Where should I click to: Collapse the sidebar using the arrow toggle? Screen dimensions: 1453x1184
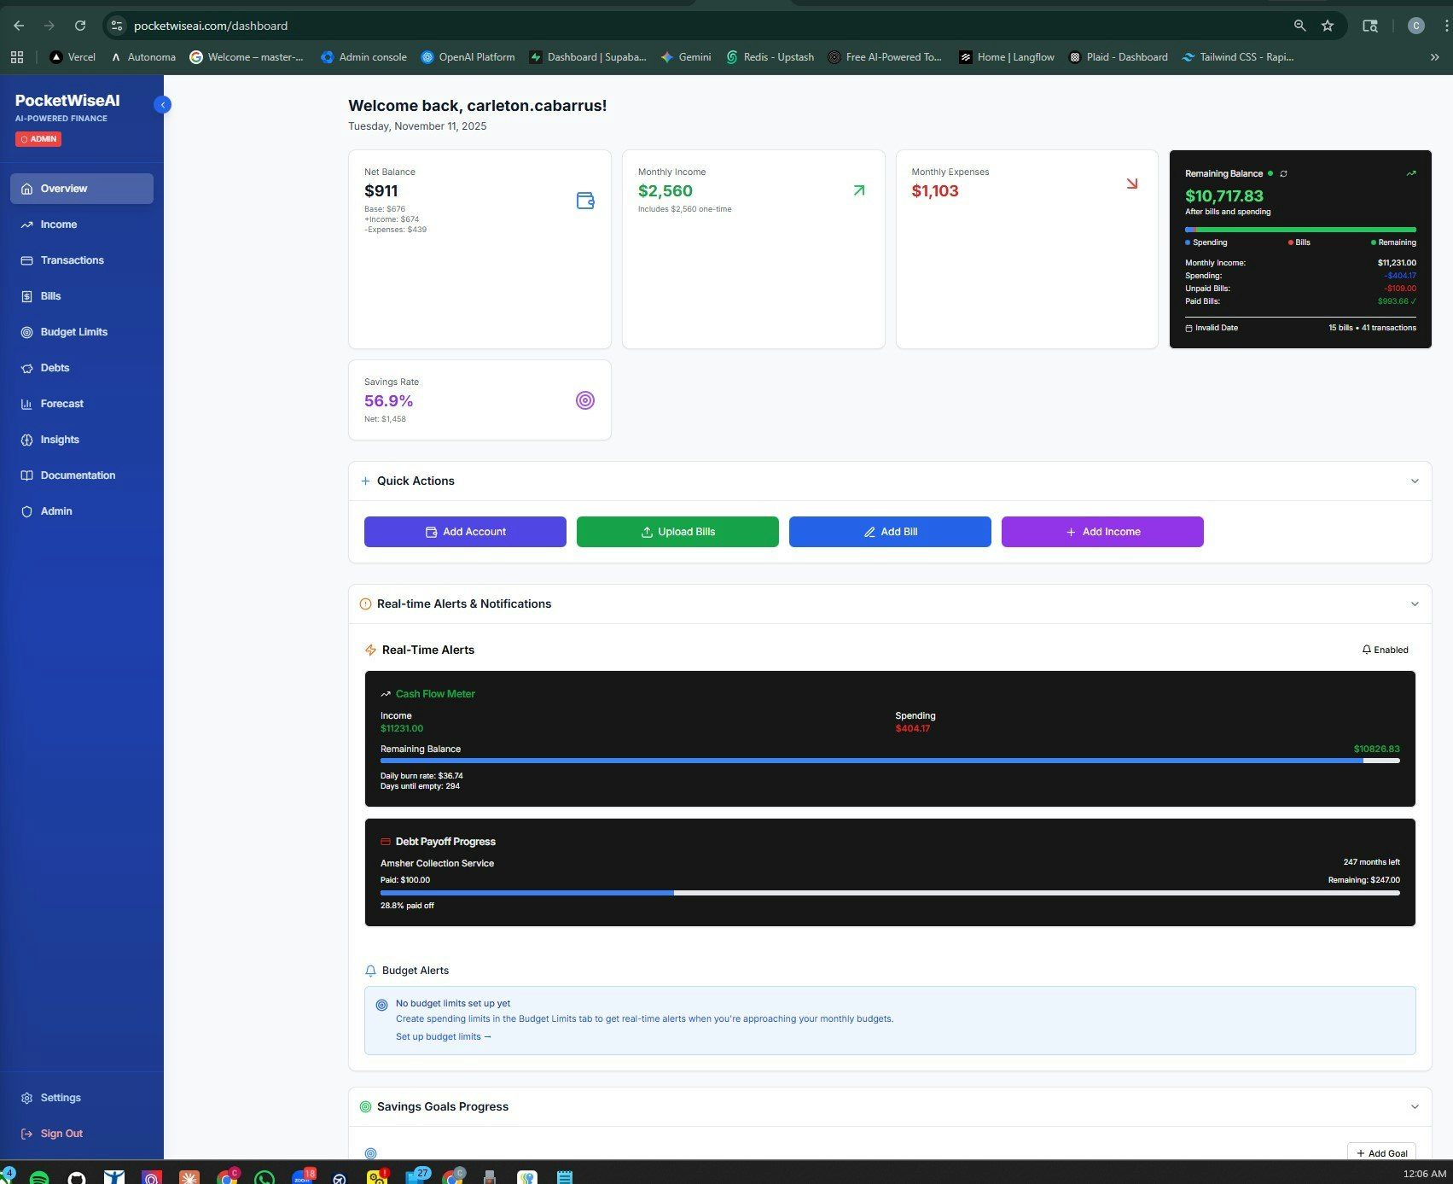pos(162,104)
